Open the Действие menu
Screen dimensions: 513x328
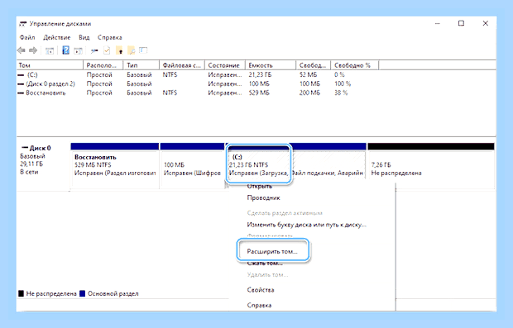coord(57,37)
